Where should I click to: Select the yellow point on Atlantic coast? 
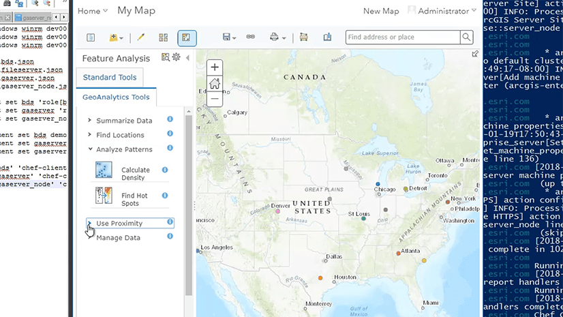(x=424, y=260)
